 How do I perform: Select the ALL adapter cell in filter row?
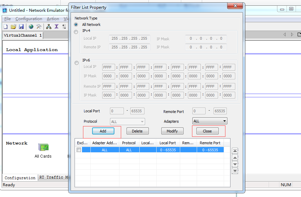(x=105, y=150)
